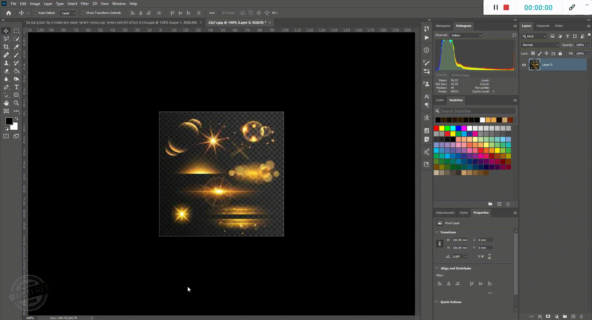This screenshot has width=592, height=320.
Task: Select the Eraser tool
Action: [6, 71]
